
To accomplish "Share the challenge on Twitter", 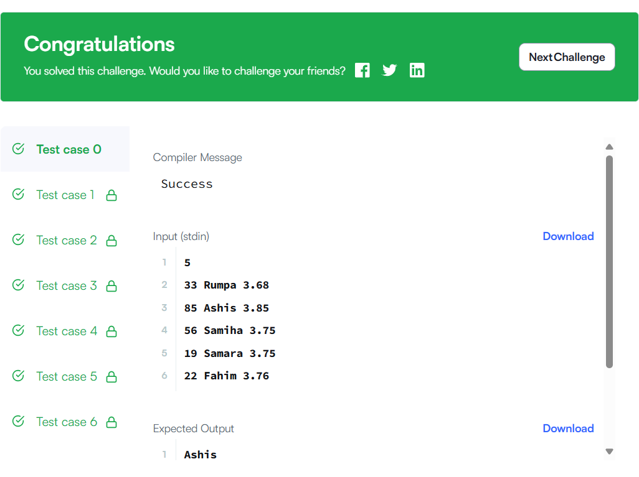I will [x=389, y=70].
